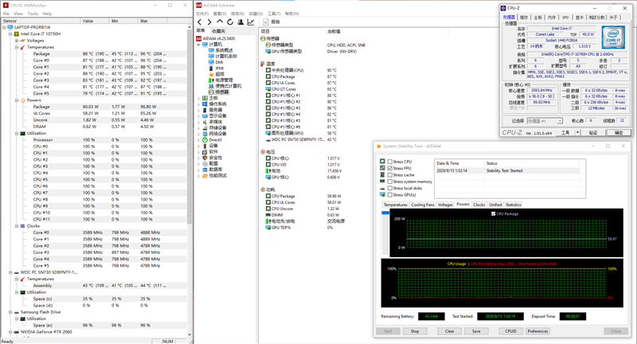The height and width of the screenshot is (344, 637).
Task: Toggle CPU Package graph checkbox
Action: click(493, 213)
